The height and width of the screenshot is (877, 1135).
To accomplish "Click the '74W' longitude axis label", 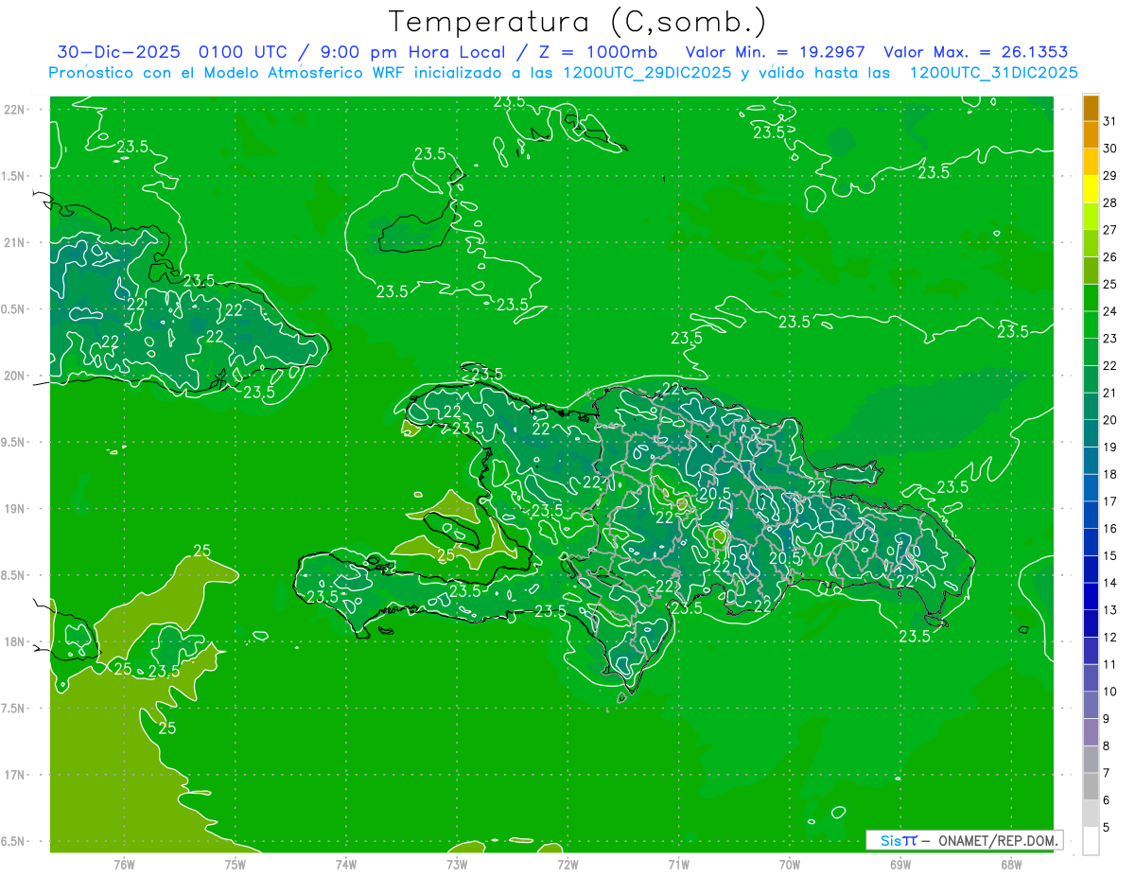I will click(346, 865).
